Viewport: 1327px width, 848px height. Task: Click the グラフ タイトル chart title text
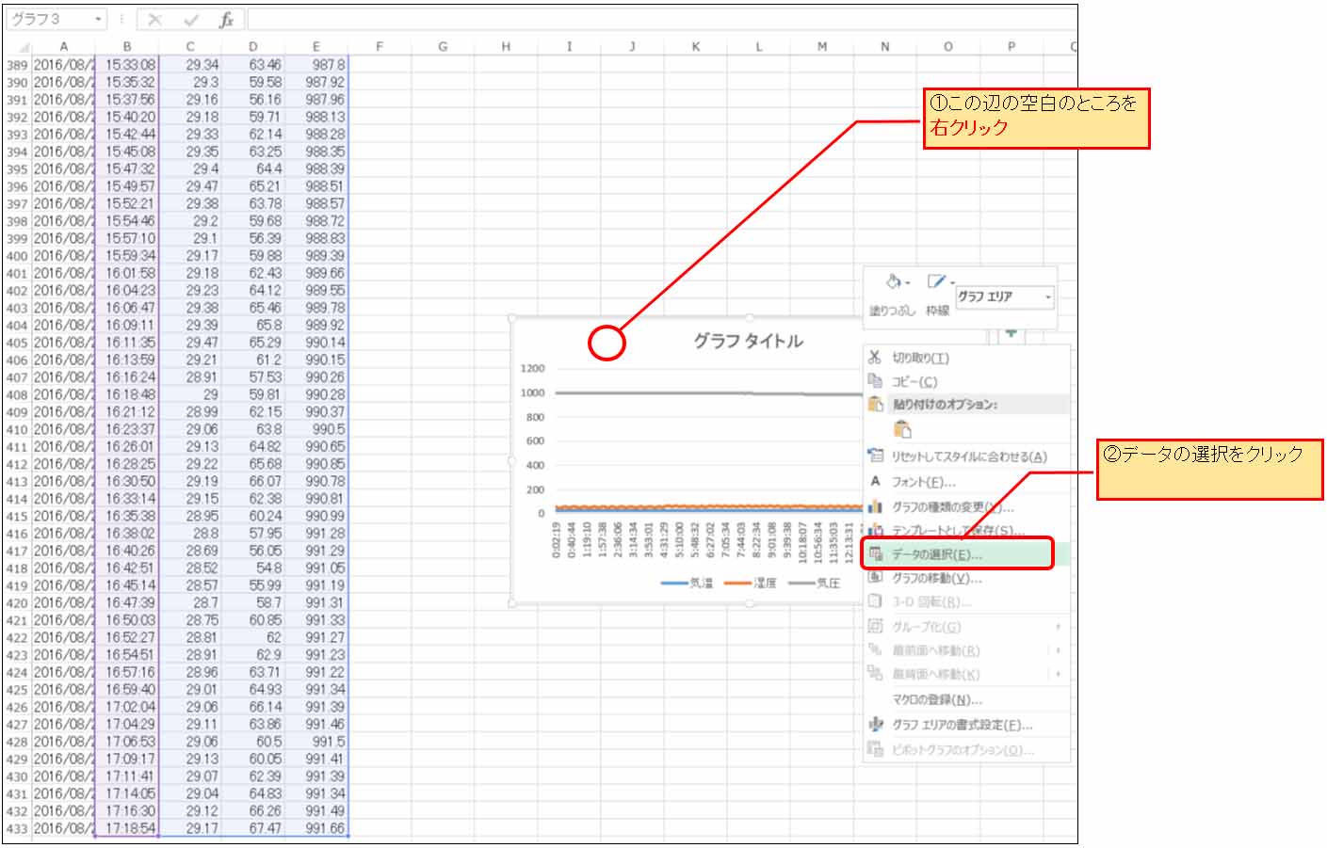click(748, 341)
